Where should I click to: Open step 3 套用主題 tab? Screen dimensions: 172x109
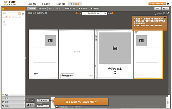pos(61,4)
